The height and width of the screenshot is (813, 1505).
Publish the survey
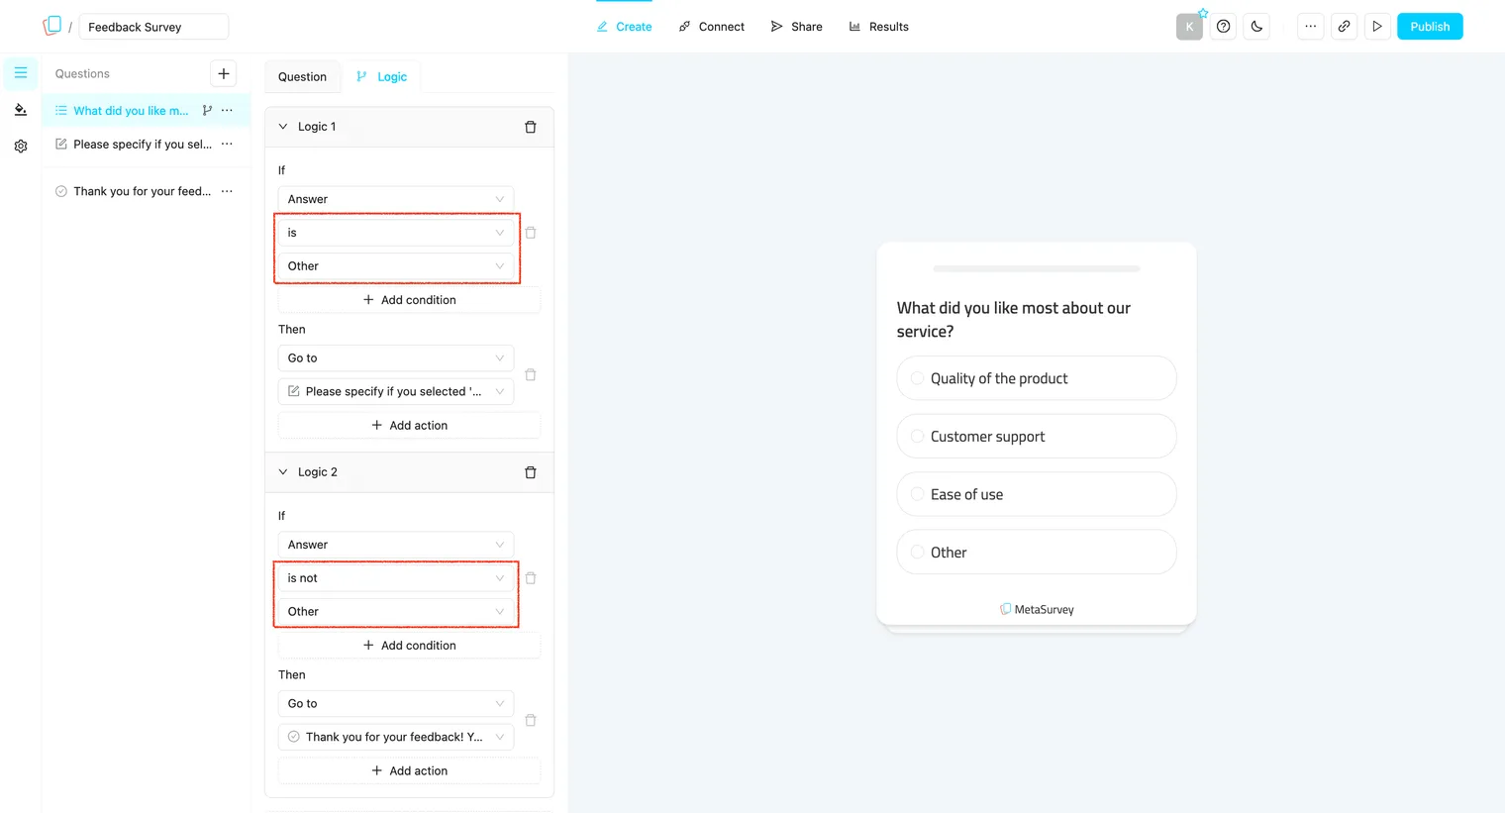[1430, 27]
